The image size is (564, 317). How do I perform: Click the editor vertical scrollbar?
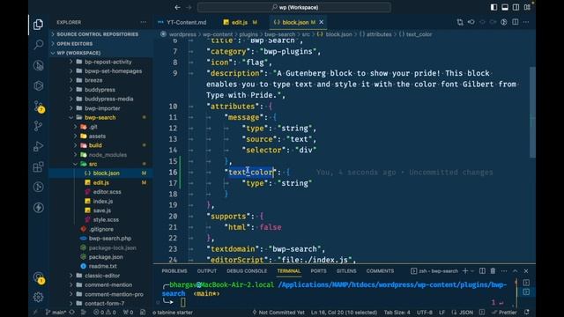[532, 112]
